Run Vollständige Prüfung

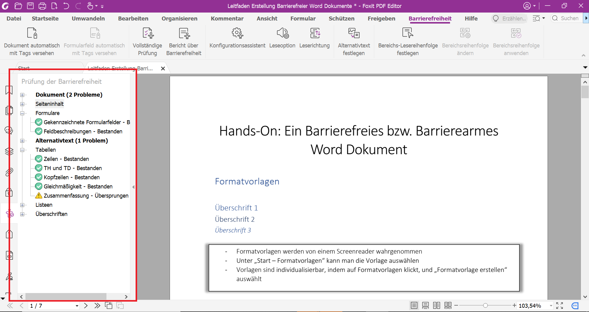pos(147,42)
